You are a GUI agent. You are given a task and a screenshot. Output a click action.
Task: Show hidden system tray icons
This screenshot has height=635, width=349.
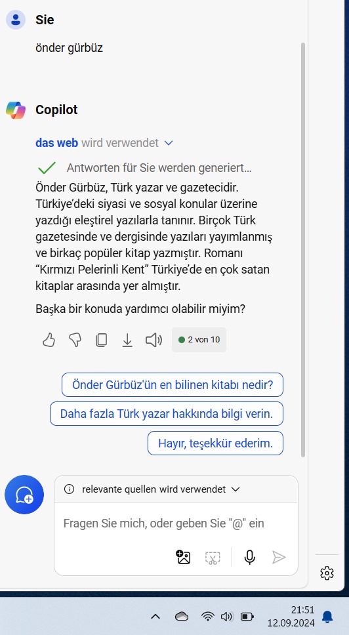(155, 617)
